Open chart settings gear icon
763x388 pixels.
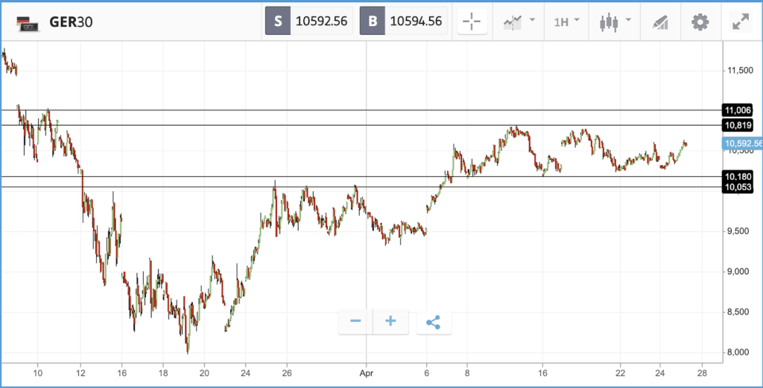pos(700,22)
